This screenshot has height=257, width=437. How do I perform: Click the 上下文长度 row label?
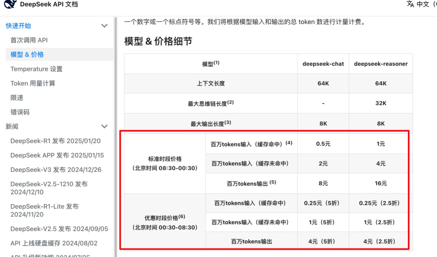click(x=211, y=84)
